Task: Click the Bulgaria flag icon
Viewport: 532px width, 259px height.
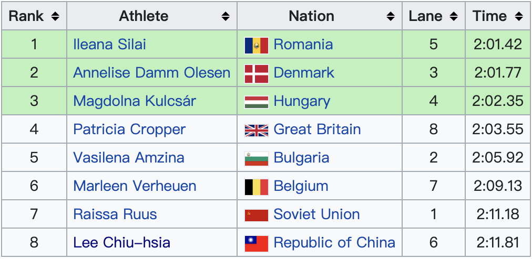Action: click(257, 158)
